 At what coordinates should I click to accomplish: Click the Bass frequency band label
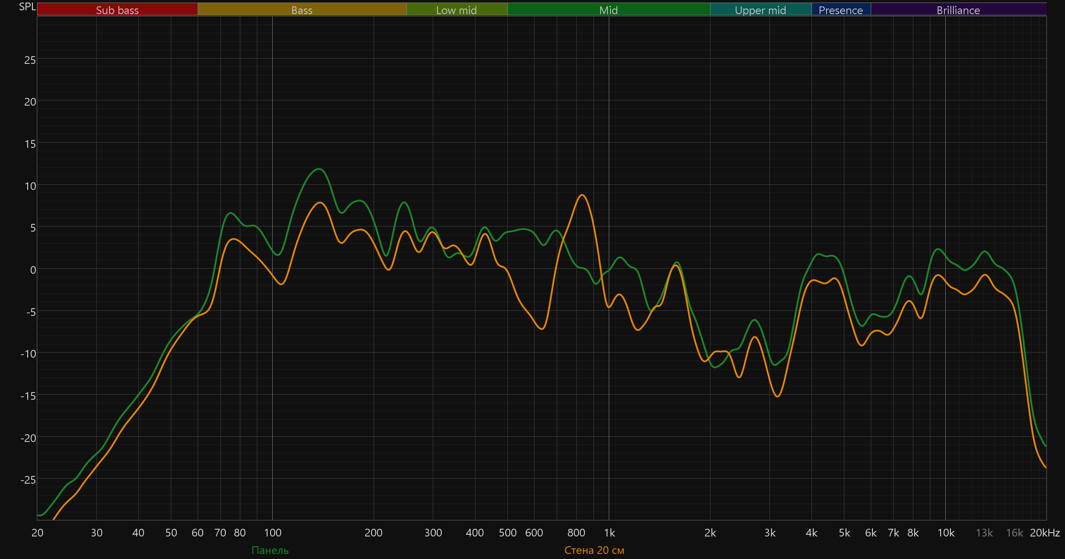click(x=302, y=10)
